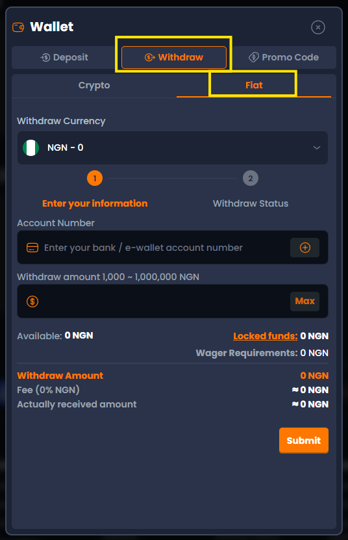Switch to the Crypto tab
This screenshot has height=540, width=348.
[94, 85]
